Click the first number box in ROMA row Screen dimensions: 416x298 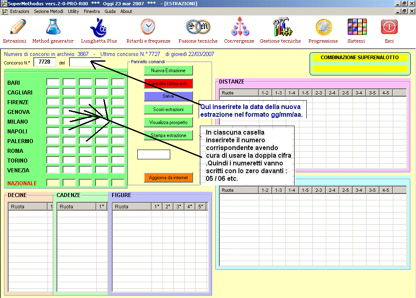[x=53, y=150]
